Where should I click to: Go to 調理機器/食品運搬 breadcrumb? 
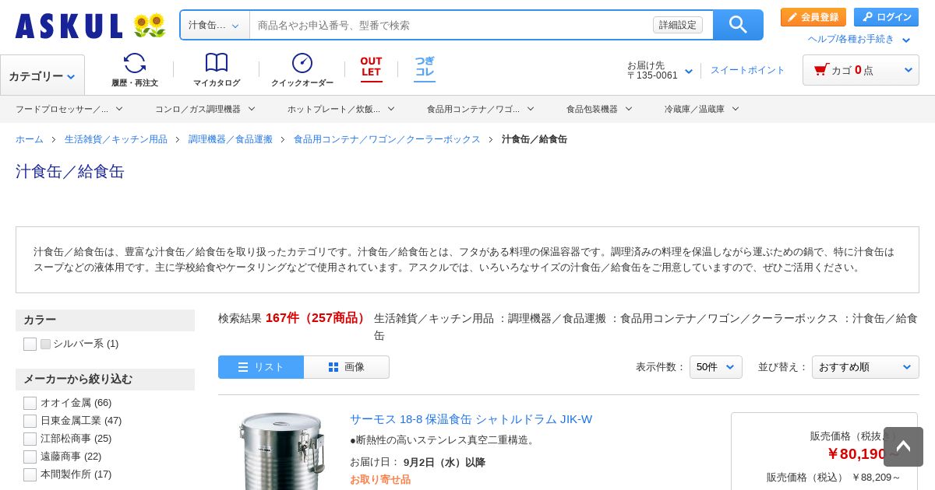click(x=231, y=139)
